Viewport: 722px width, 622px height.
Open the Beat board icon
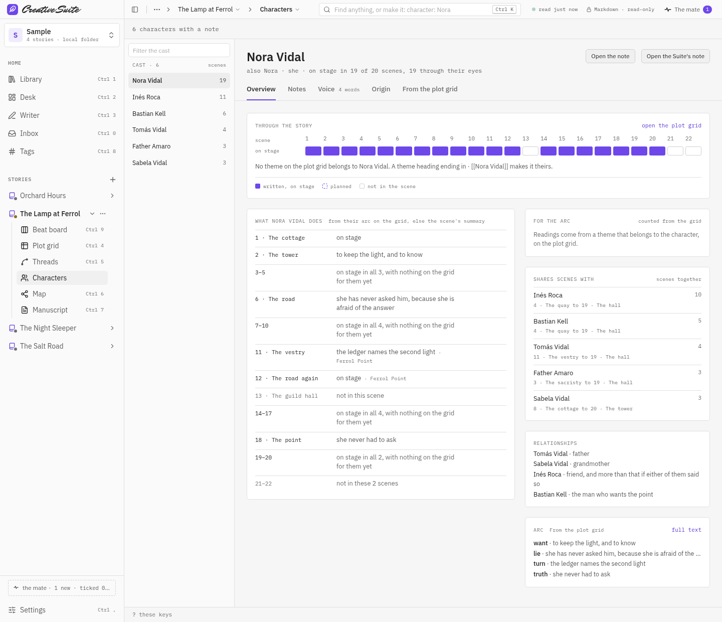tap(25, 230)
